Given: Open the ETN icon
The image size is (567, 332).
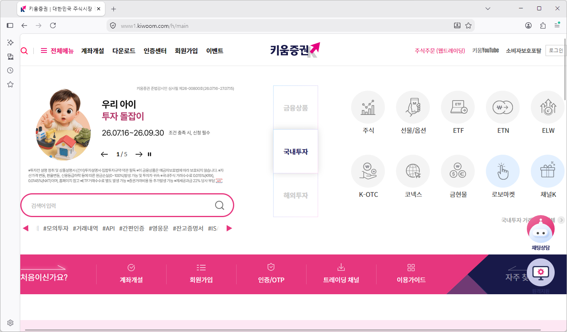Looking at the screenshot, I should coord(503,108).
